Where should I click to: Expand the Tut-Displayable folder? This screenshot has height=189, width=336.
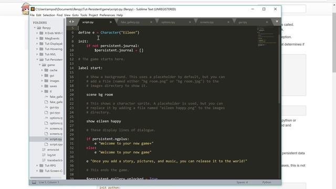coord(37,44)
